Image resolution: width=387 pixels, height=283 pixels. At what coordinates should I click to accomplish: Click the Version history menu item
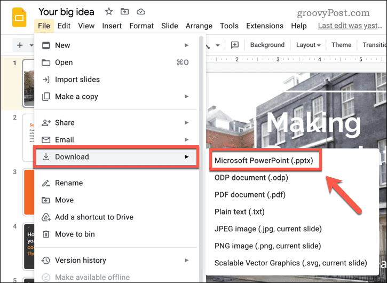click(115, 260)
